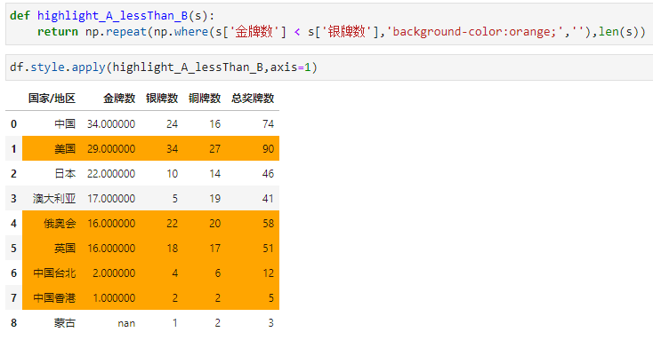Viewport: 653px width, 340px height.
Task: Click silver count 18 in 英国 row
Action: (x=173, y=249)
